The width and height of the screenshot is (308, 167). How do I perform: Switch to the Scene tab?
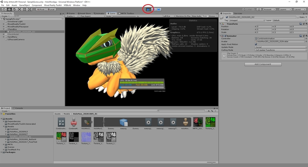pyautogui.click(x=71, y=13)
